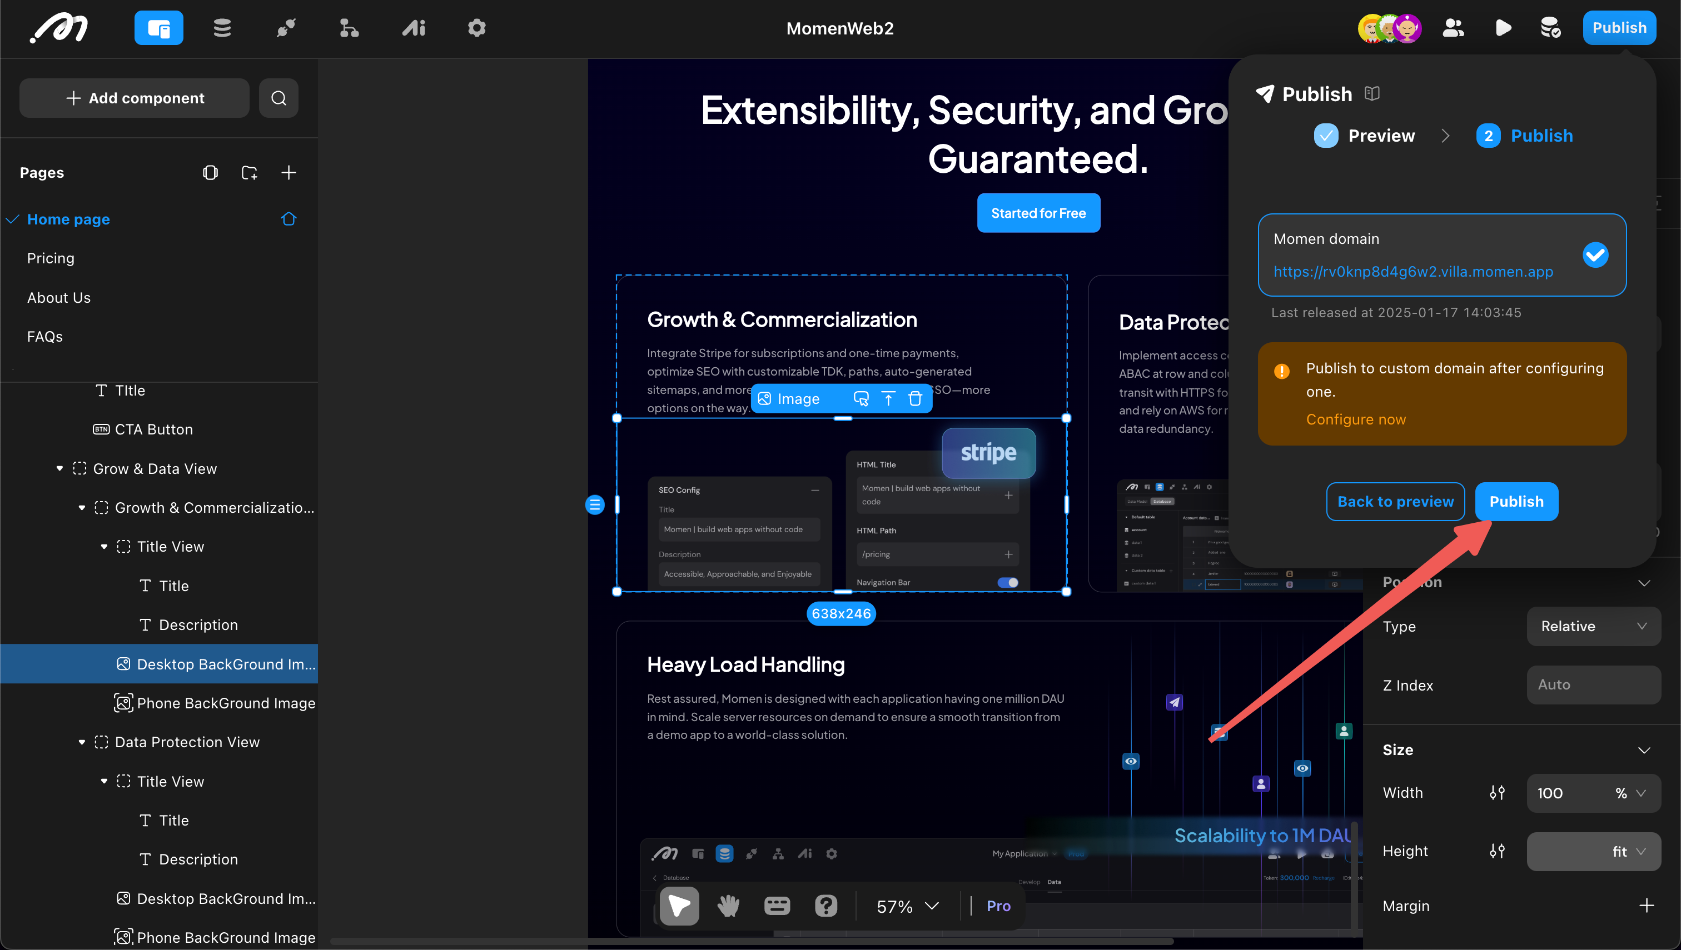Collapse the Data Protection View node
This screenshot has height=950, width=1681.
click(82, 742)
